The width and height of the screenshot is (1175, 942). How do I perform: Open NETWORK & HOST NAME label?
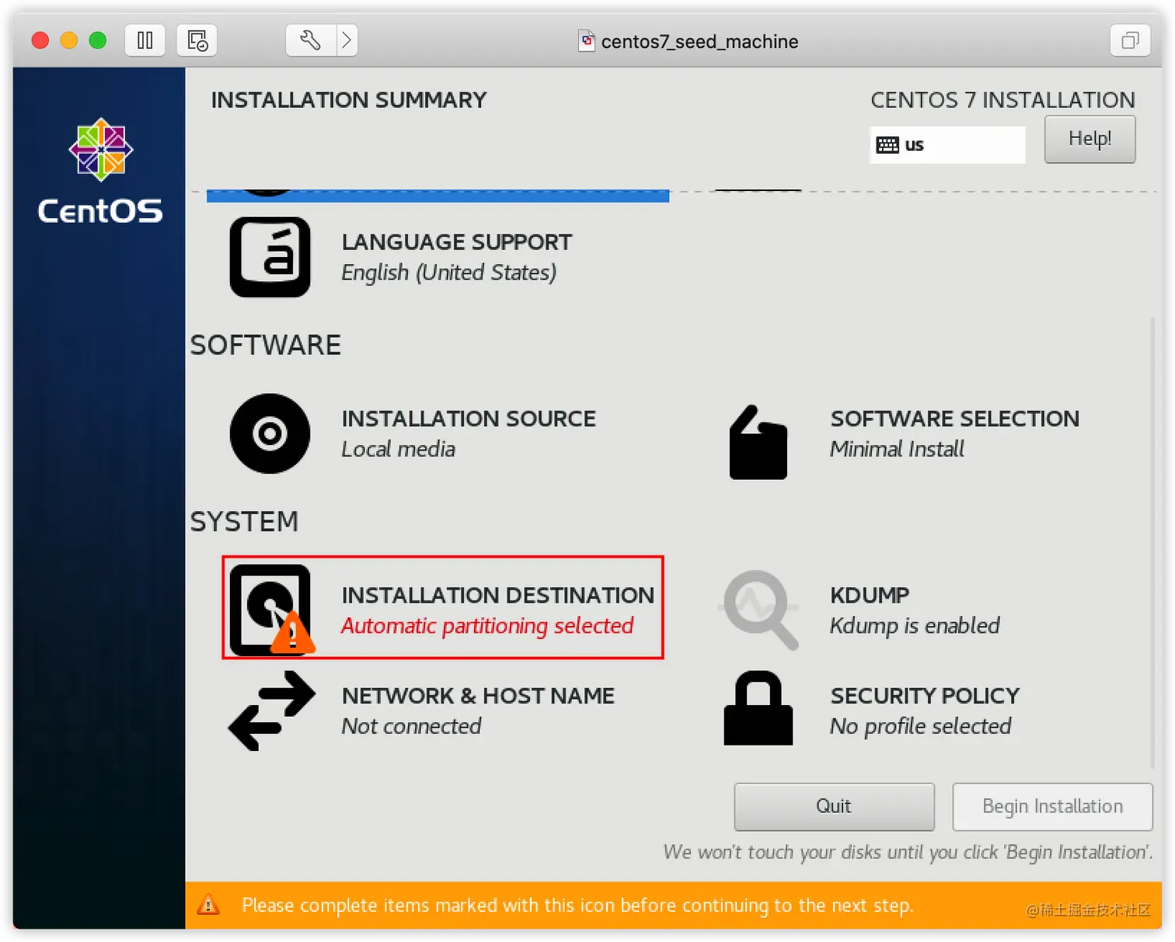[x=478, y=696]
